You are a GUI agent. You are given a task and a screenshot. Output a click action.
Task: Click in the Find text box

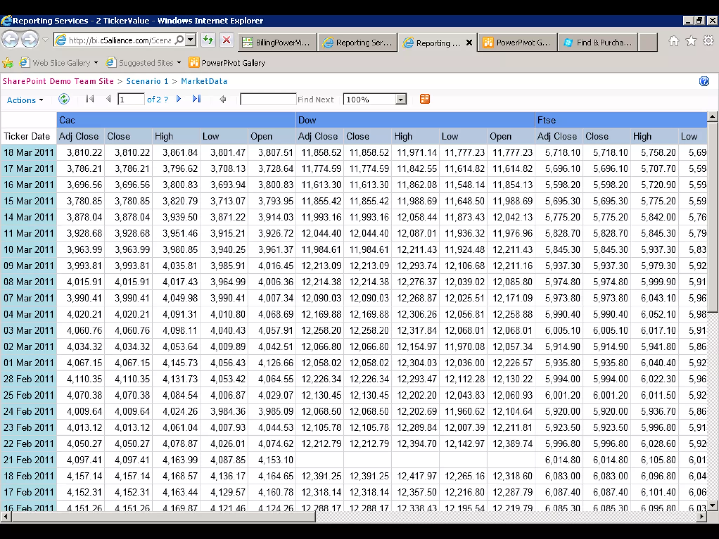[x=268, y=99]
